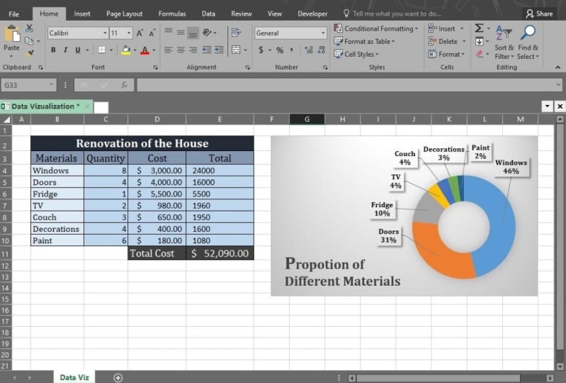Screen dimensions: 566x383
Task: Collapse the ribbon with the up chevron
Action: [557, 67]
